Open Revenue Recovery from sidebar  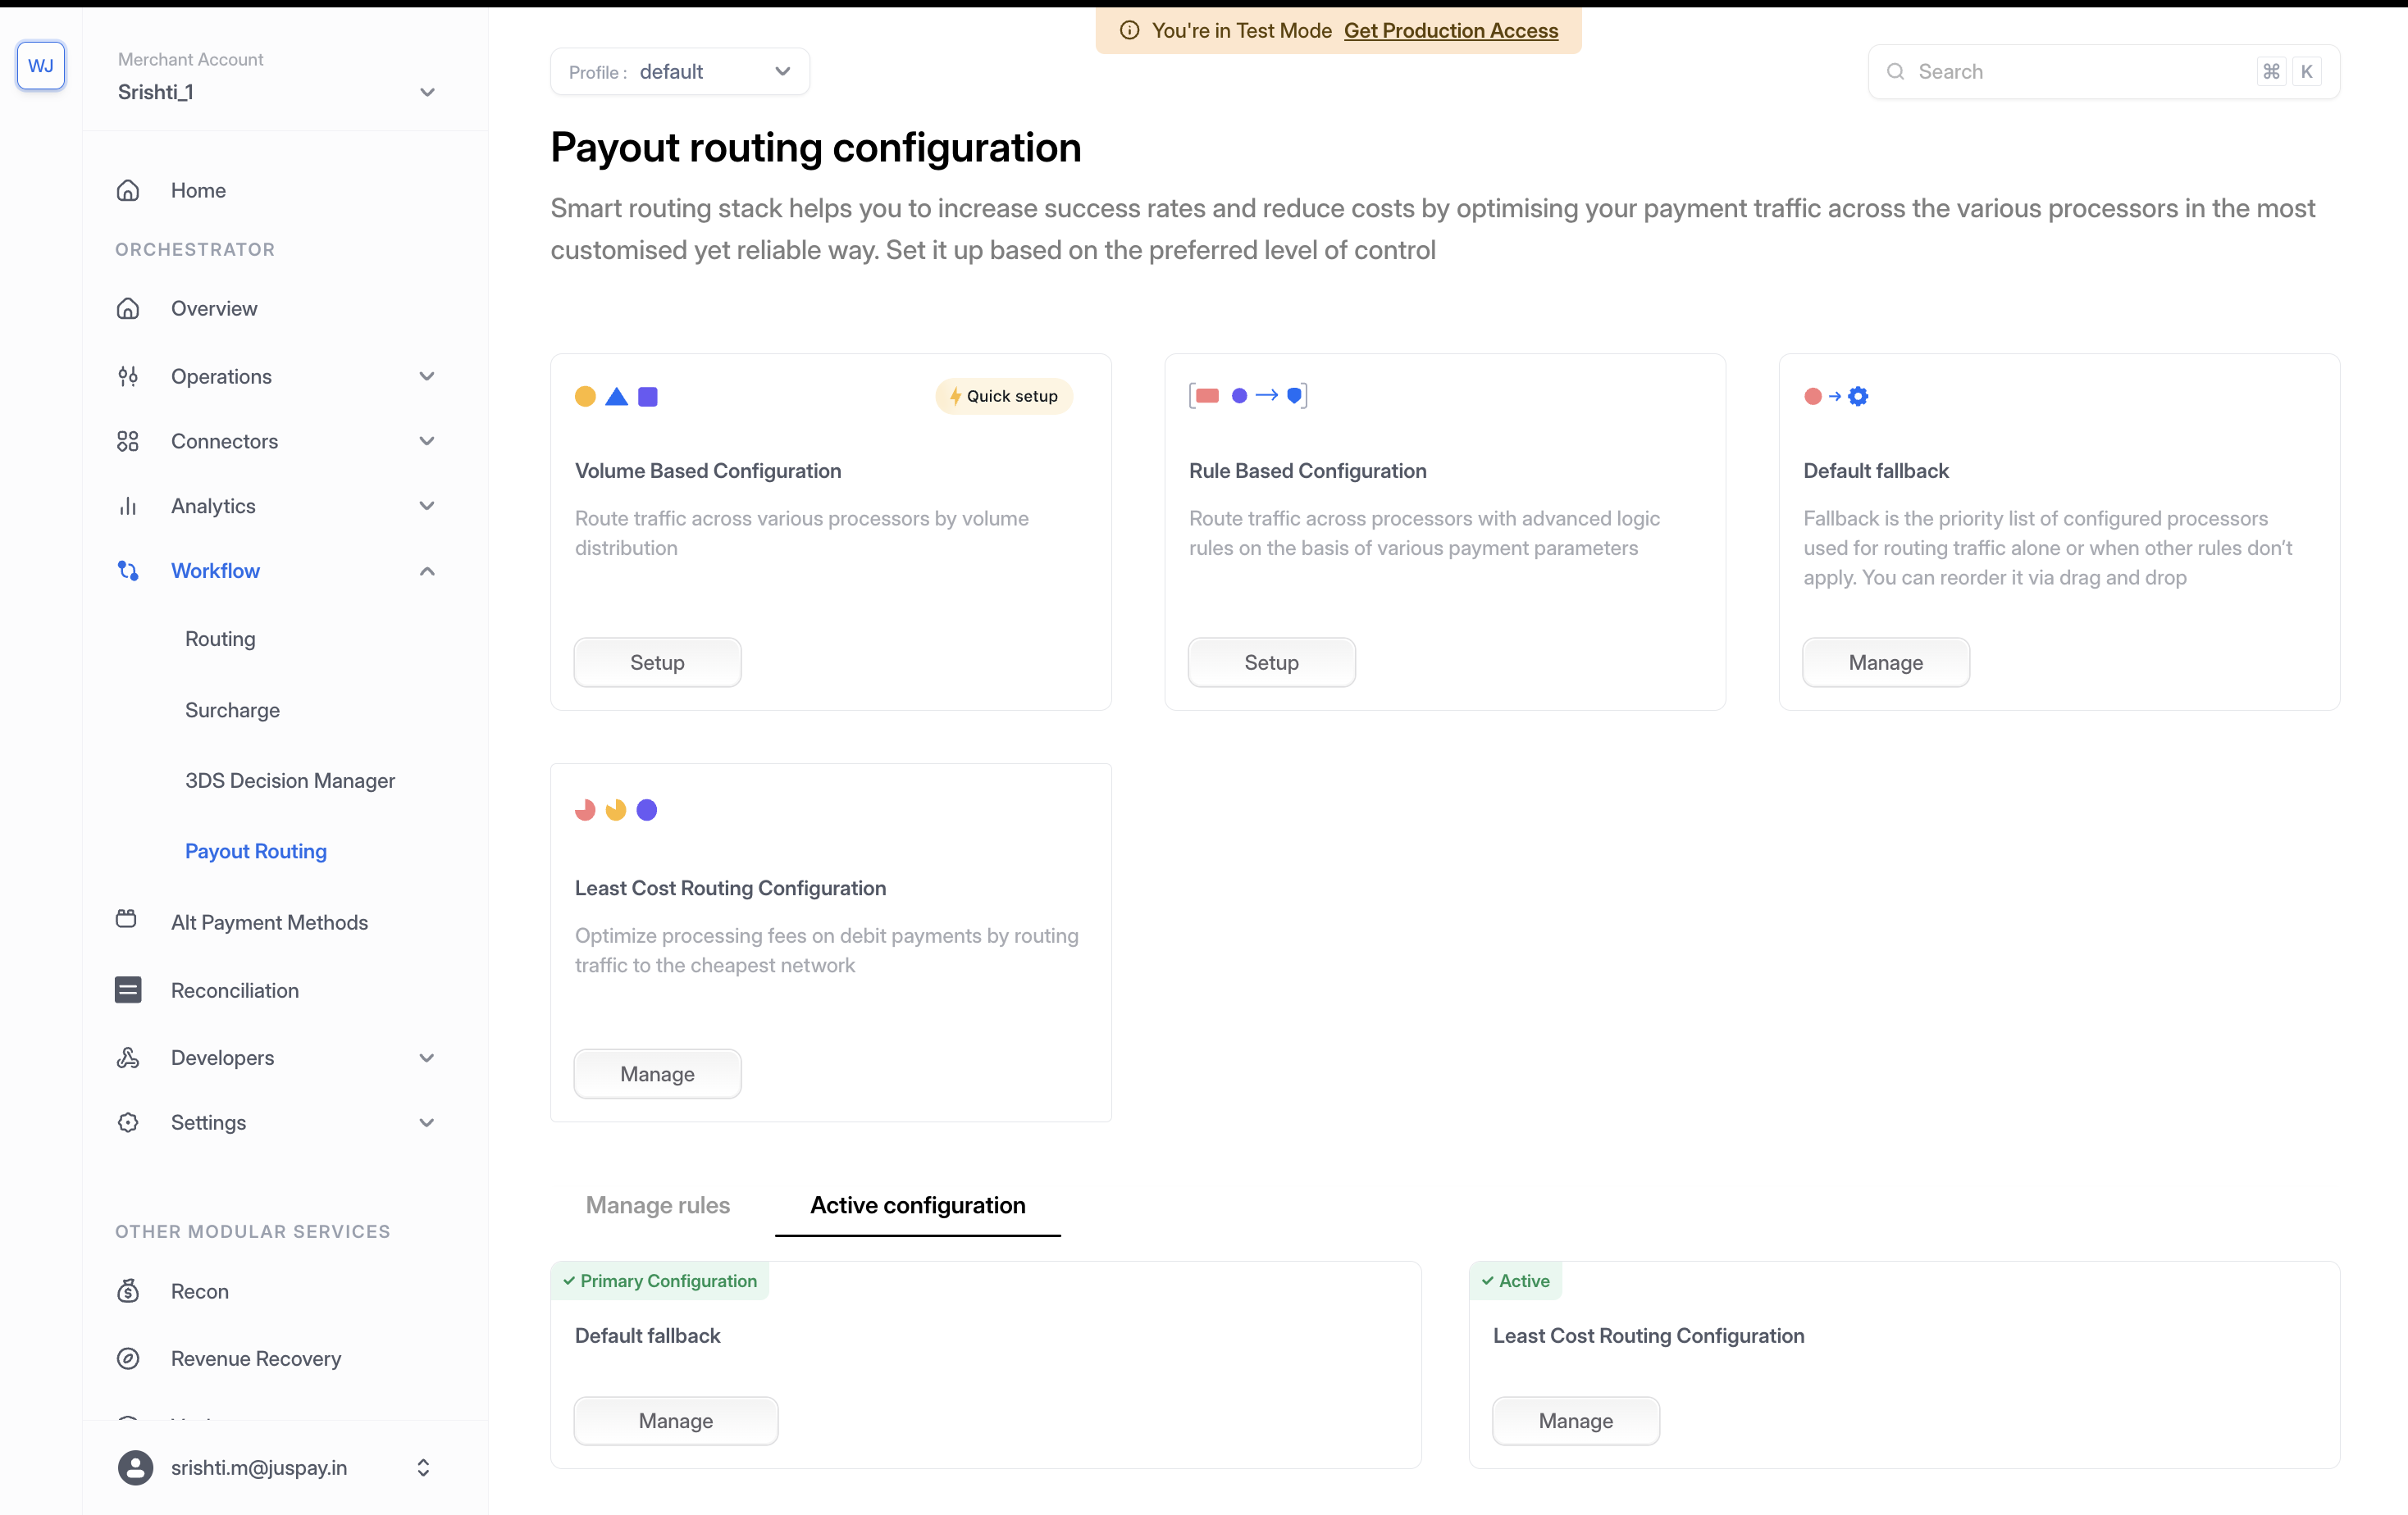(255, 1358)
